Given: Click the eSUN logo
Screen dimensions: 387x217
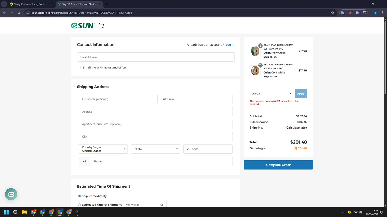Looking at the screenshot, I should 83,25.
